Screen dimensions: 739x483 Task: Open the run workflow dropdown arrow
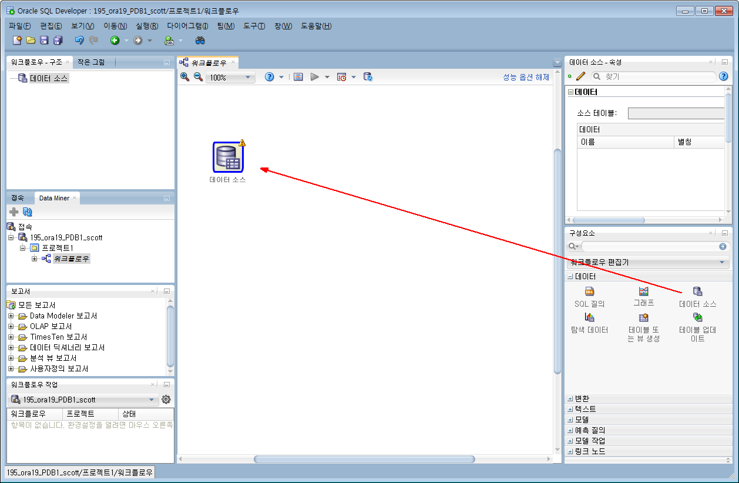[x=327, y=77]
